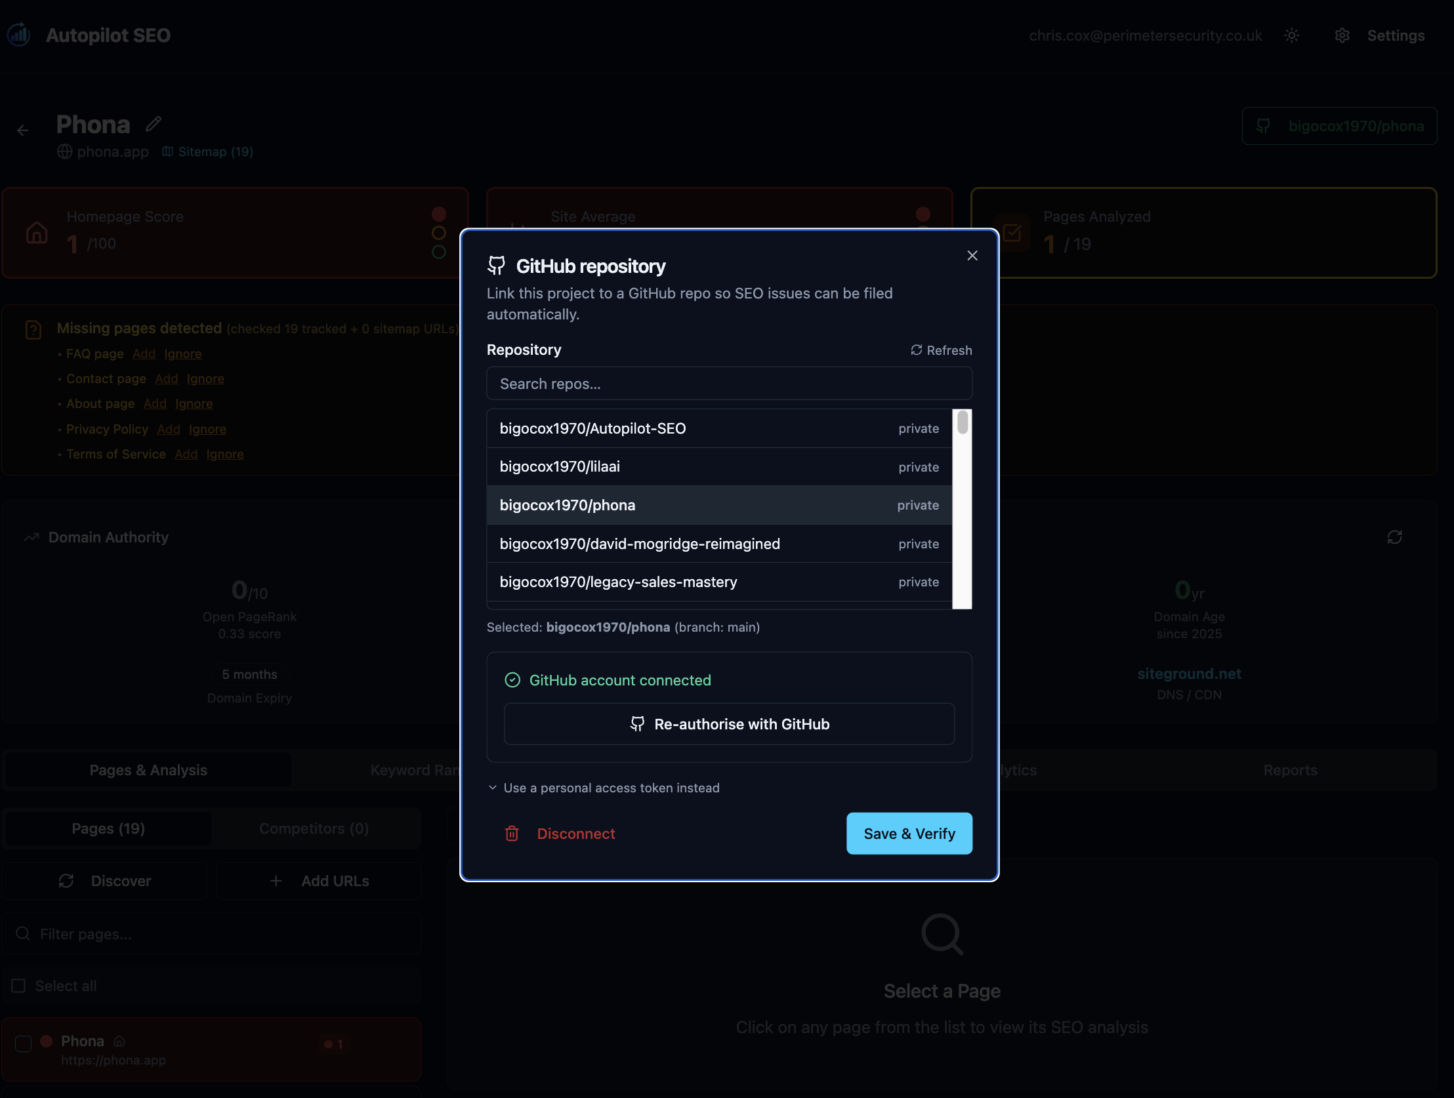Toggle light theme with sun icon

[x=1292, y=35]
